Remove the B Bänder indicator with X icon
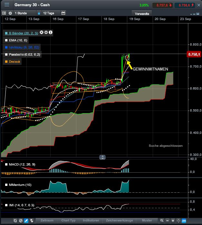Viewport: 202px width, 225px height. [42, 32]
